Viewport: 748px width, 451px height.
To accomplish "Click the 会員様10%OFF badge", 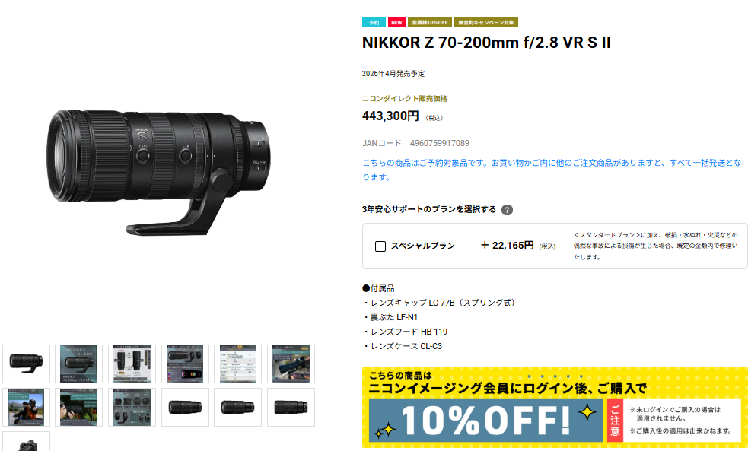I will pyautogui.click(x=430, y=22).
